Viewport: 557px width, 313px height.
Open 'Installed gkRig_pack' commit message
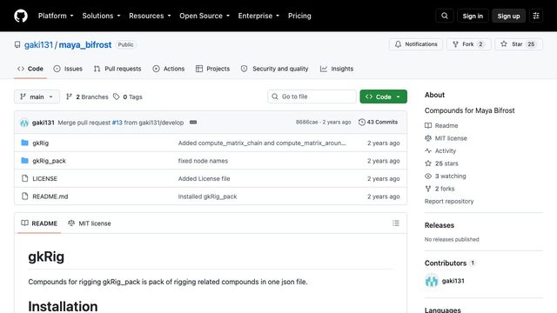pos(207,196)
